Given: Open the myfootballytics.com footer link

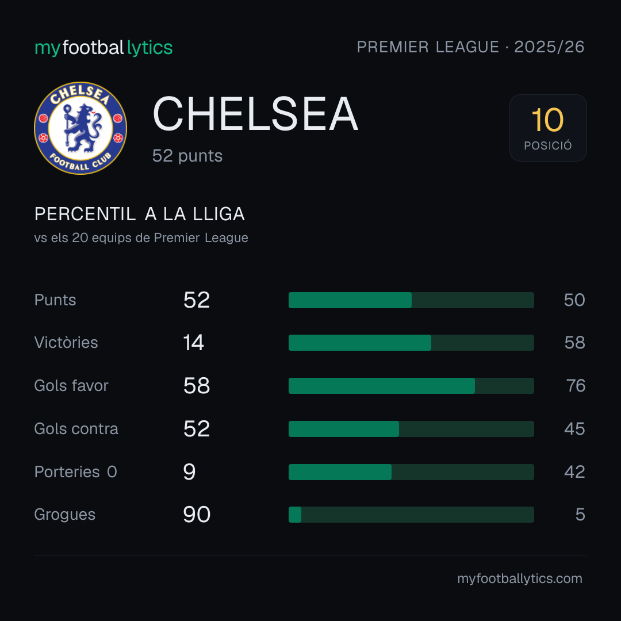Looking at the screenshot, I should click(520, 578).
